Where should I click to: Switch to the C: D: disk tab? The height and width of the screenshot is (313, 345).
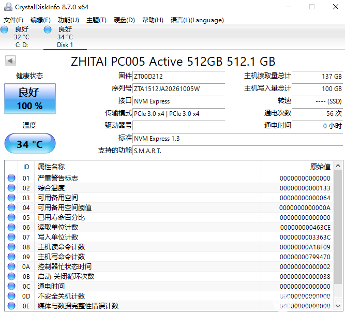[22, 37]
